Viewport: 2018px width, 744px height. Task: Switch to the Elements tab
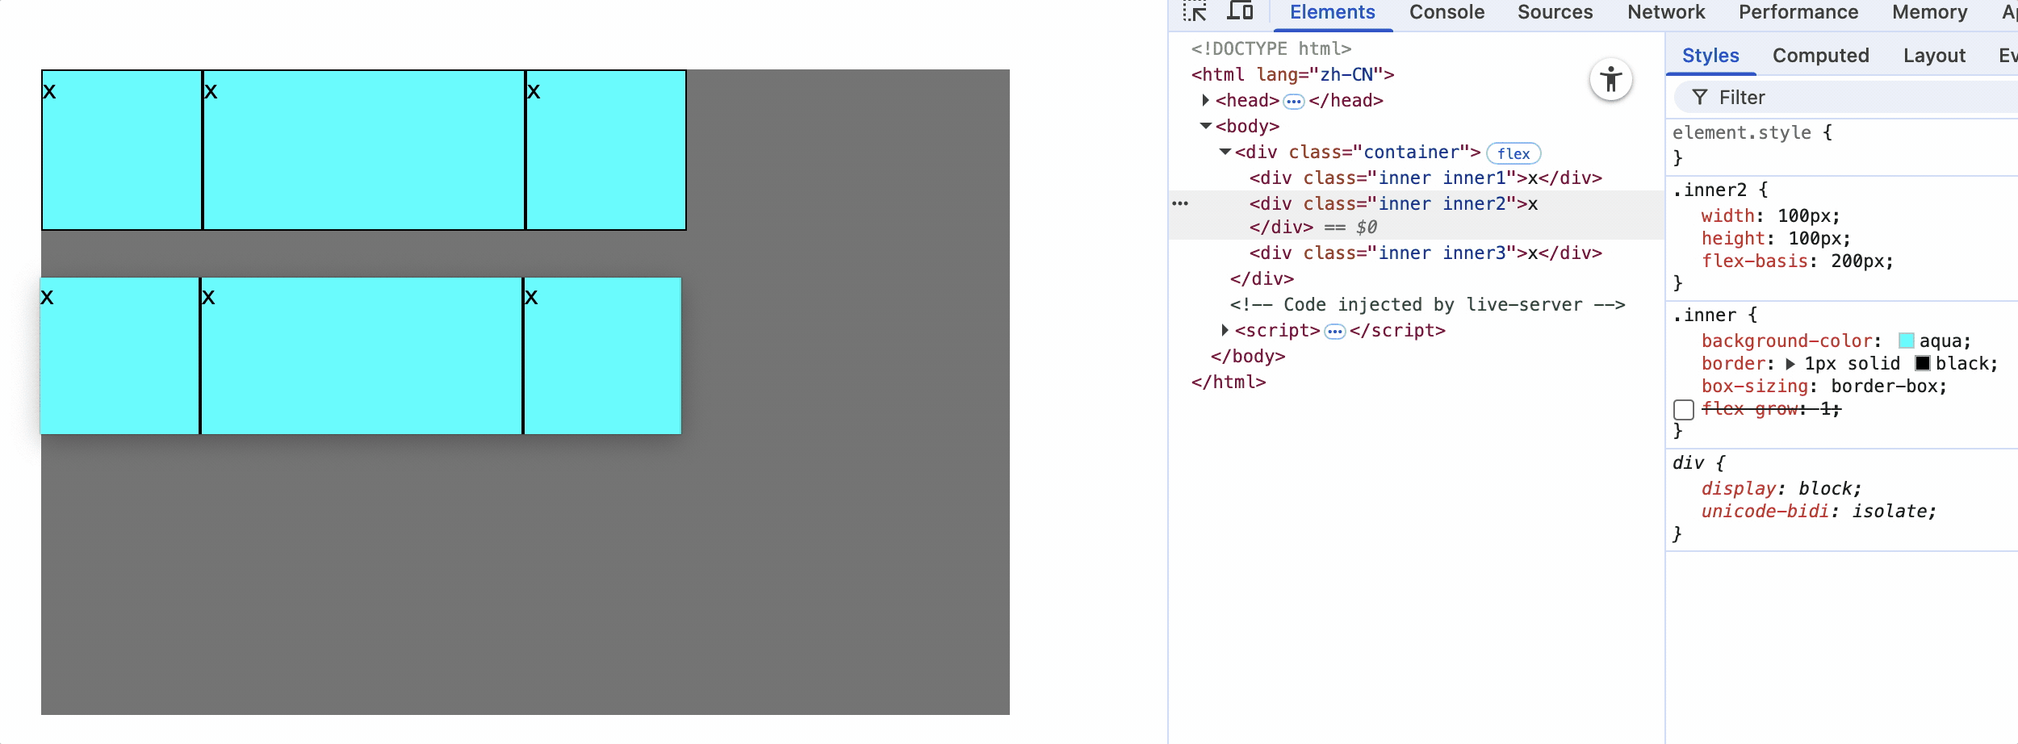click(x=1332, y=12)
